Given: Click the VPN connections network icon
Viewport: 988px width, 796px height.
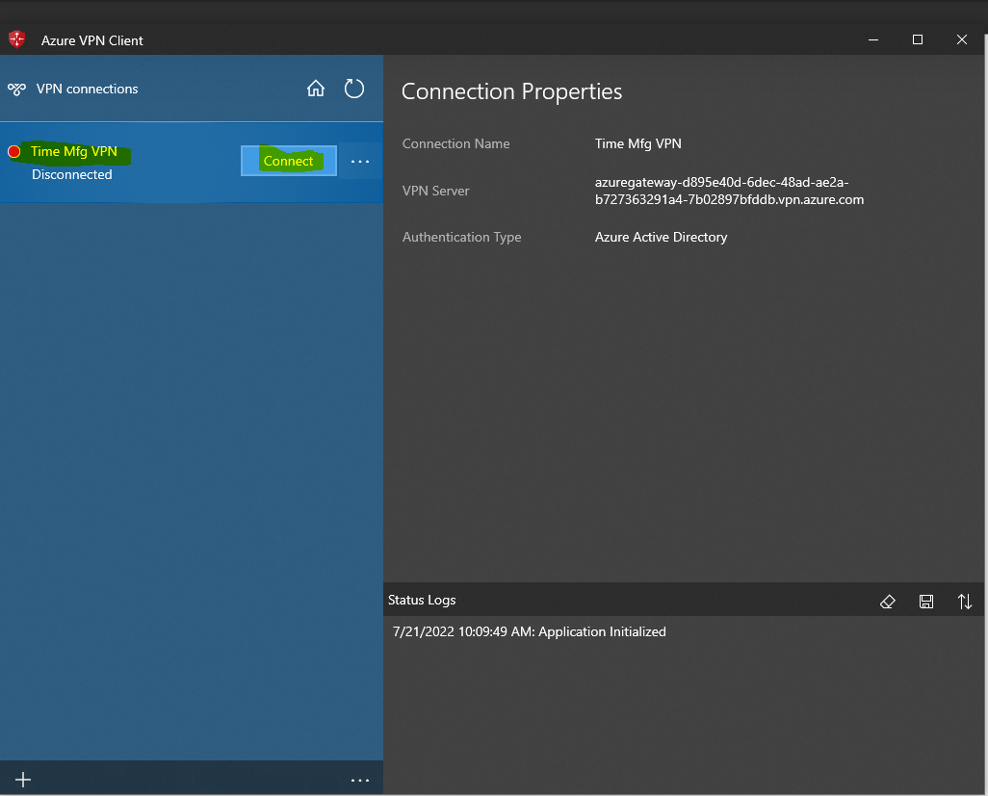Looking at the screenshot, I should [x=17, y=89].
